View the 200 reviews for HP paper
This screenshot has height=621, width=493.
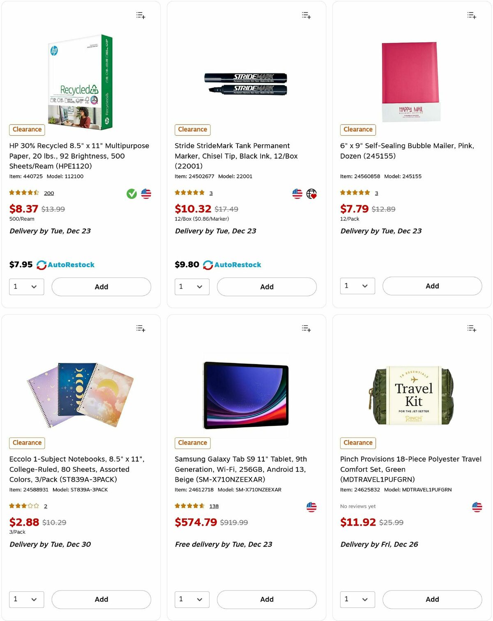coord(49,193)
